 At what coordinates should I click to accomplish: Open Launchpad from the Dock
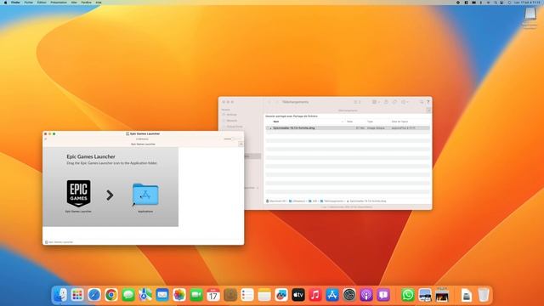tap(77, 295)
